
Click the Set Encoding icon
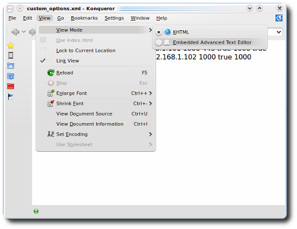(51, 134)
